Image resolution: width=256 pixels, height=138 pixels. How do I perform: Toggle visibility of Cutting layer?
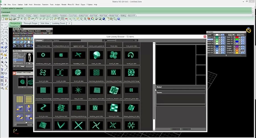coord(243,51)
